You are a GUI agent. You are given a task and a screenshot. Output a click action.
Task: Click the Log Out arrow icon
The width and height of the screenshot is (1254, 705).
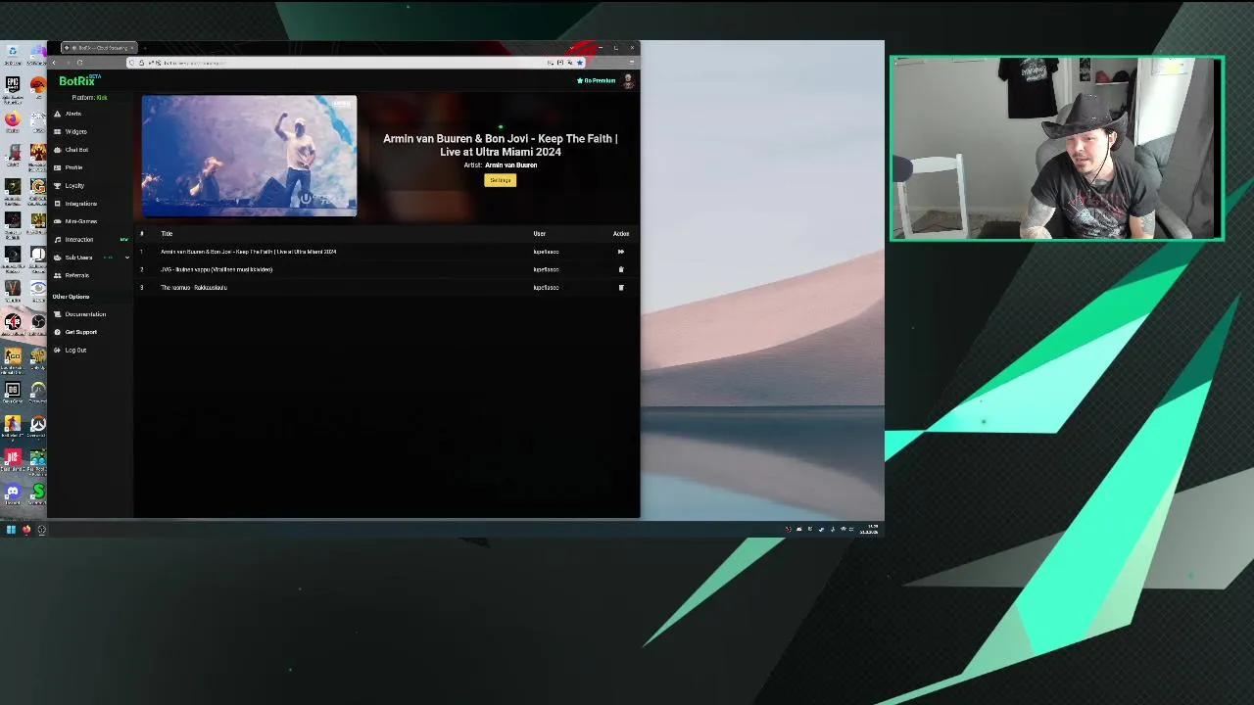(58, 350)
